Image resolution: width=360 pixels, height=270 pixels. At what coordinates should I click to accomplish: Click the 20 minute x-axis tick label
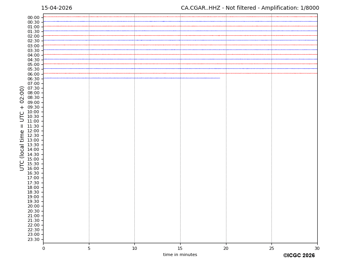pos(226,248)
